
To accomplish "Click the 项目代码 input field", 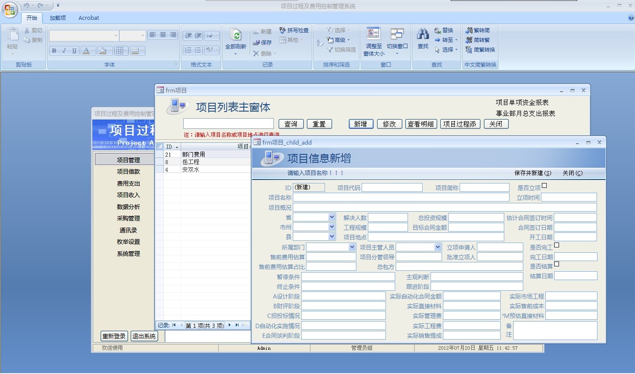I will coord(392,187).
